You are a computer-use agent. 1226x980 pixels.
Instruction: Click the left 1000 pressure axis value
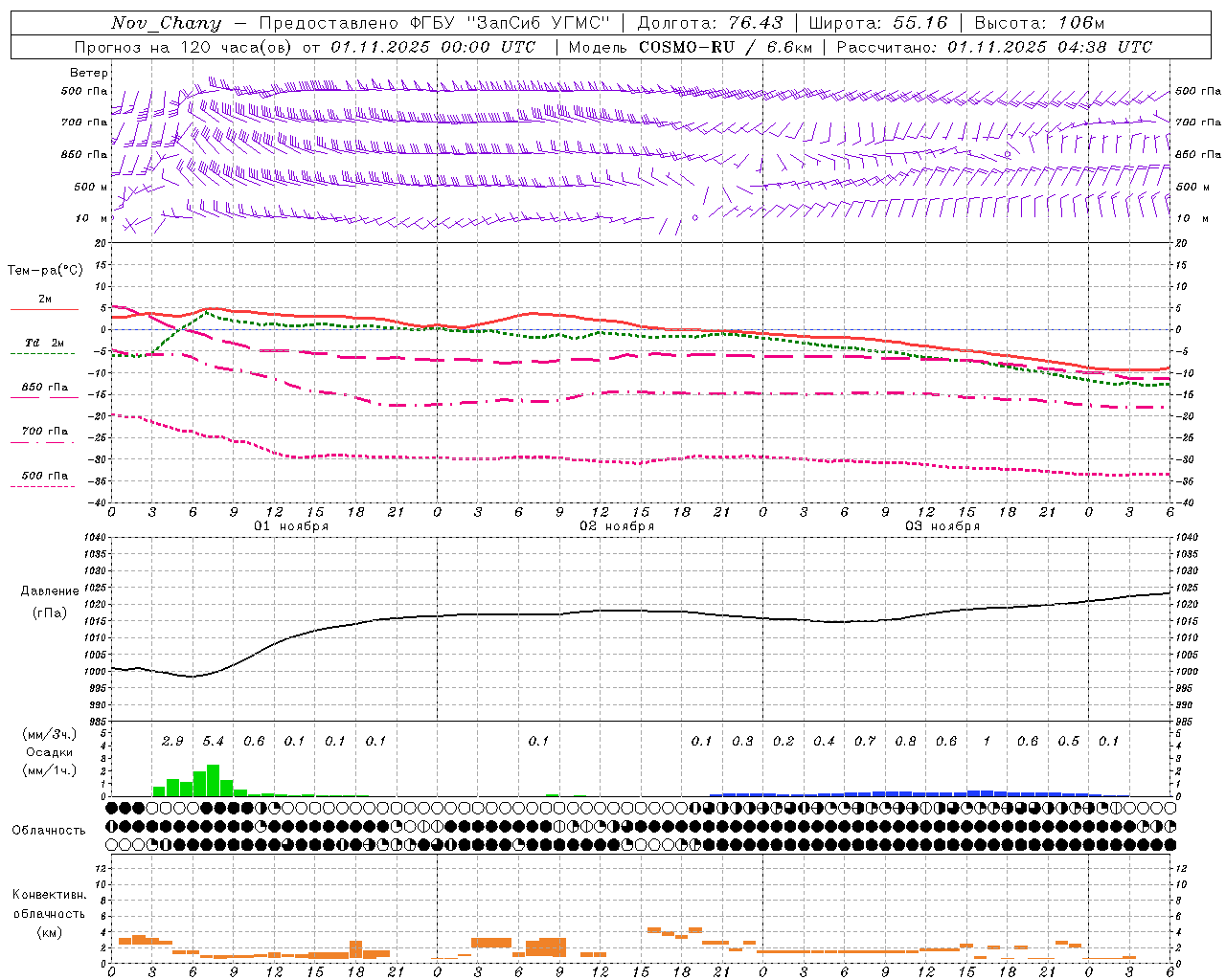[94, 672]
